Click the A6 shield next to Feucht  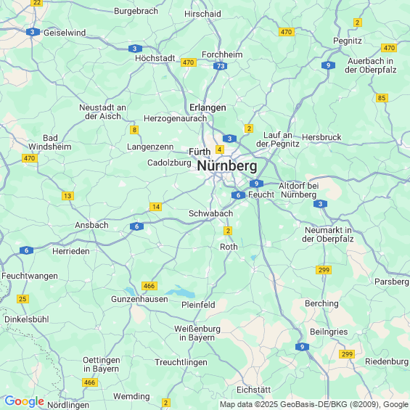point(238,195)
